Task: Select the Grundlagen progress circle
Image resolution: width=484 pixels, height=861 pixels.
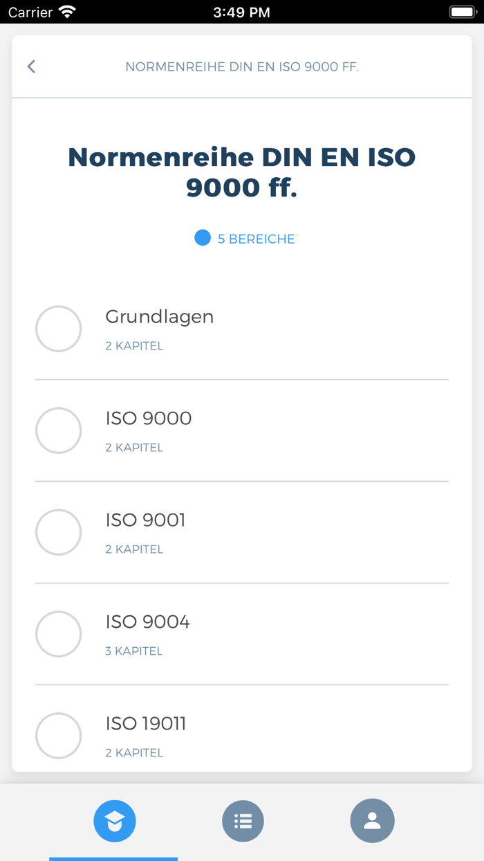Action: tap(59, 329)
